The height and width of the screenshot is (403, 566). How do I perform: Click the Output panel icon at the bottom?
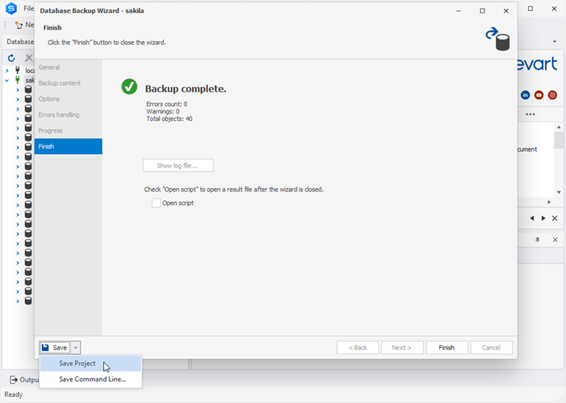click(14, 380)
